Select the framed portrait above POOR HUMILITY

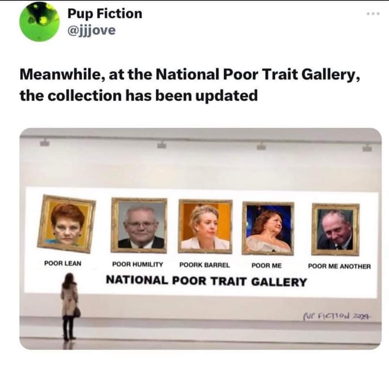(x=139, y=225)
